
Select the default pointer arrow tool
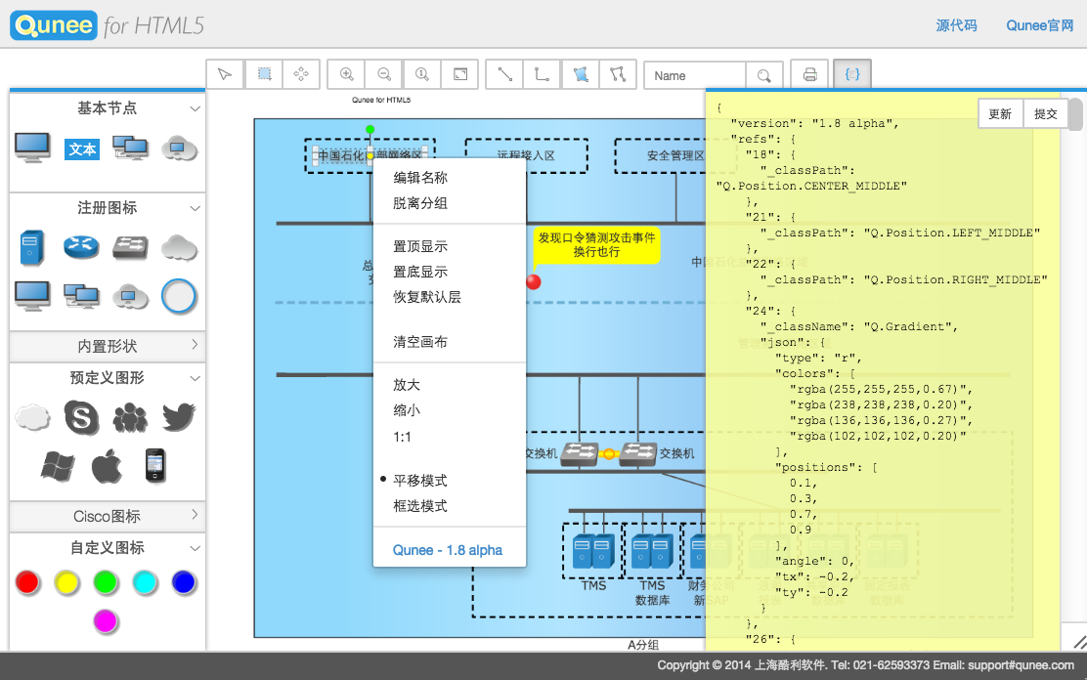[x=225, y=74]
